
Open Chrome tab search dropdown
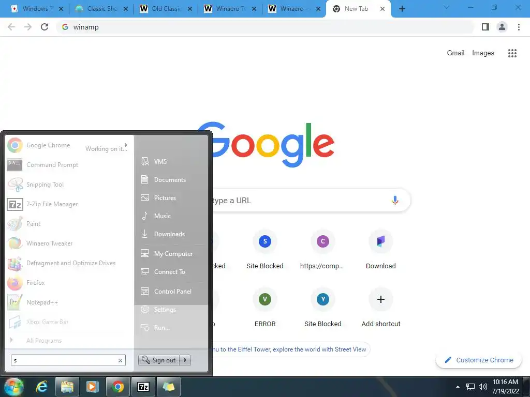447,7
